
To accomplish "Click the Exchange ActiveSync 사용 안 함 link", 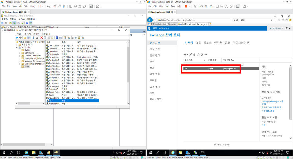I will 272,102.
